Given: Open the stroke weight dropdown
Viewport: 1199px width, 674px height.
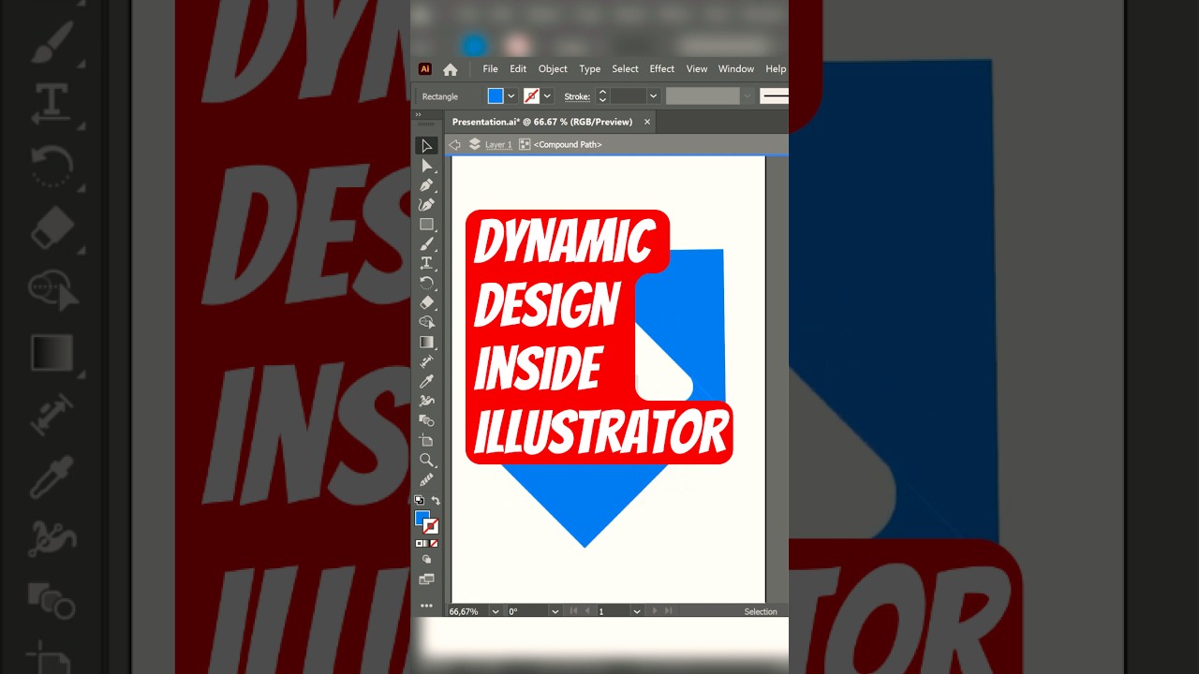Looking at the screenshot, I should click(654, 96).
